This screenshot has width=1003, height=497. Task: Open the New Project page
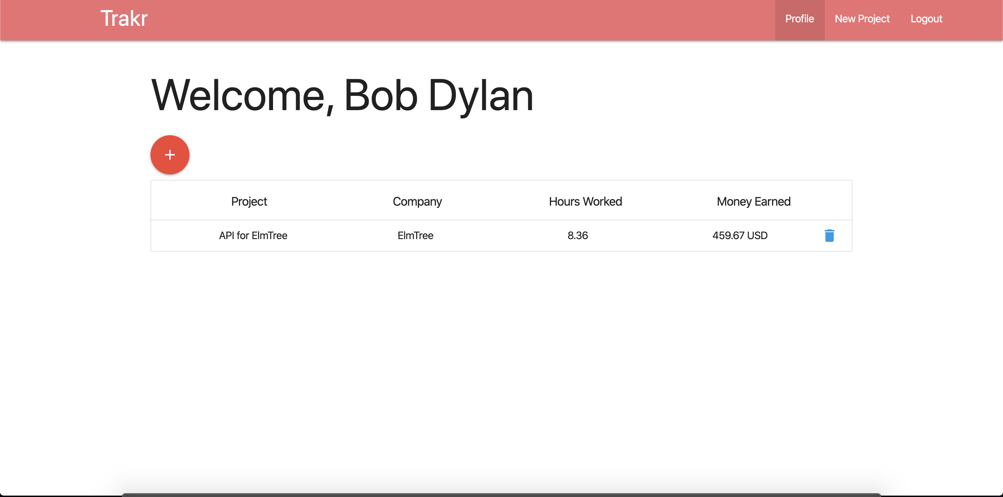[862, 19]
